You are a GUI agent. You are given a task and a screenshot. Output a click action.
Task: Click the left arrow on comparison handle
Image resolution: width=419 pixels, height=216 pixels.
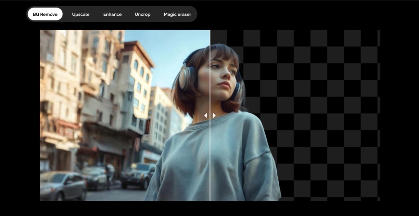[205, 116]
